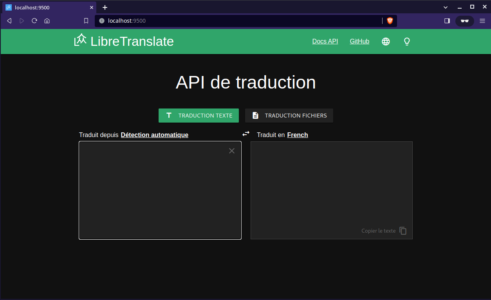491x300 pixels.
Task: Click the Brave Shields icon
Action: (x=390, y=21)
